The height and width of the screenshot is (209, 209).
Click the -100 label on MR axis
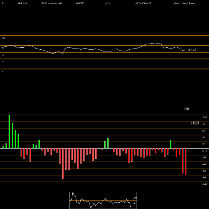(205, 184)
